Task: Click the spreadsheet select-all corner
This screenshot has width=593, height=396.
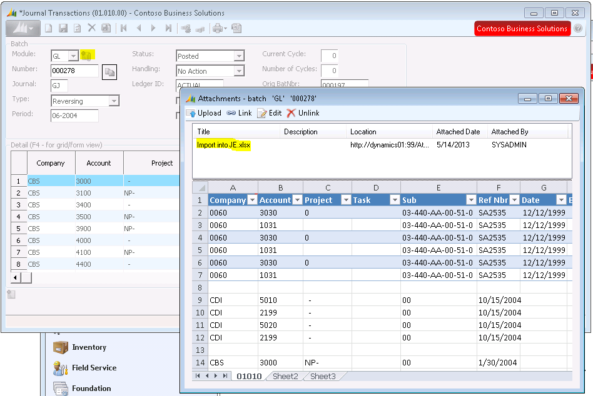Action: [200, 187]
